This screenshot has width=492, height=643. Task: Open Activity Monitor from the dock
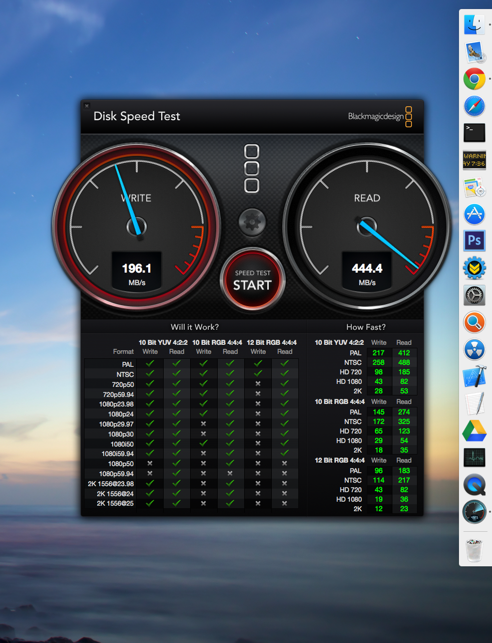pos(474,458)
